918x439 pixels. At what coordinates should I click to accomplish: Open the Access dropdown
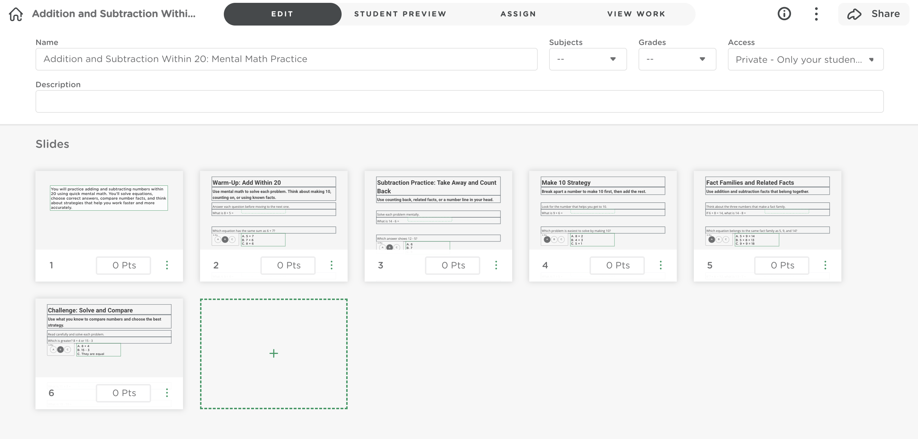(x=806, y=59)
